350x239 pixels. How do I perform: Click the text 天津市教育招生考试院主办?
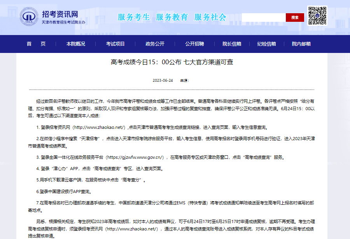[63, 22]
